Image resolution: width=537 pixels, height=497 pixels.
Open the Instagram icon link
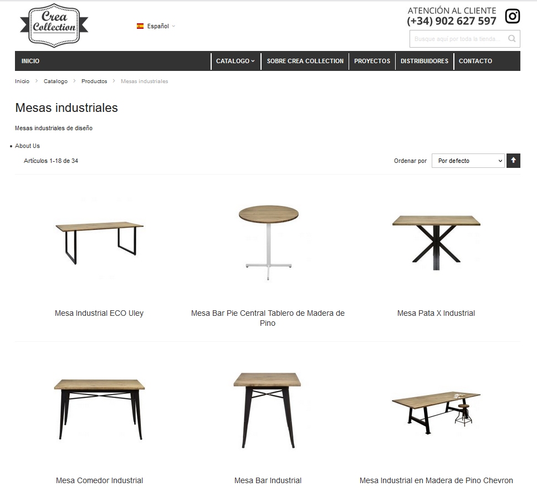513,16
